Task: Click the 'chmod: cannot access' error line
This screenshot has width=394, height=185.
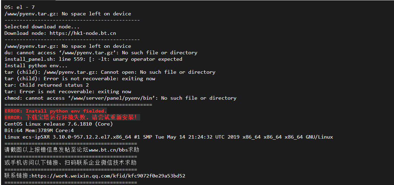Action: (120, 98)
